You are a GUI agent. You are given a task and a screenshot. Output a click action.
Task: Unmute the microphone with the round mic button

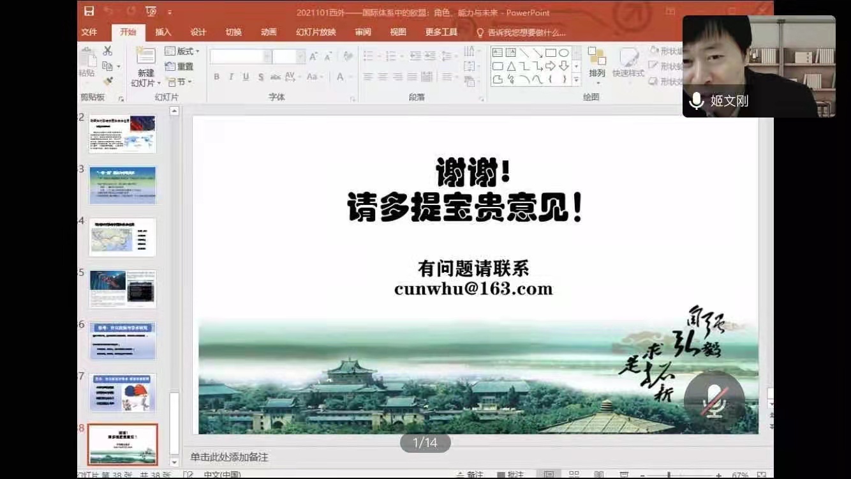point(714,401)
